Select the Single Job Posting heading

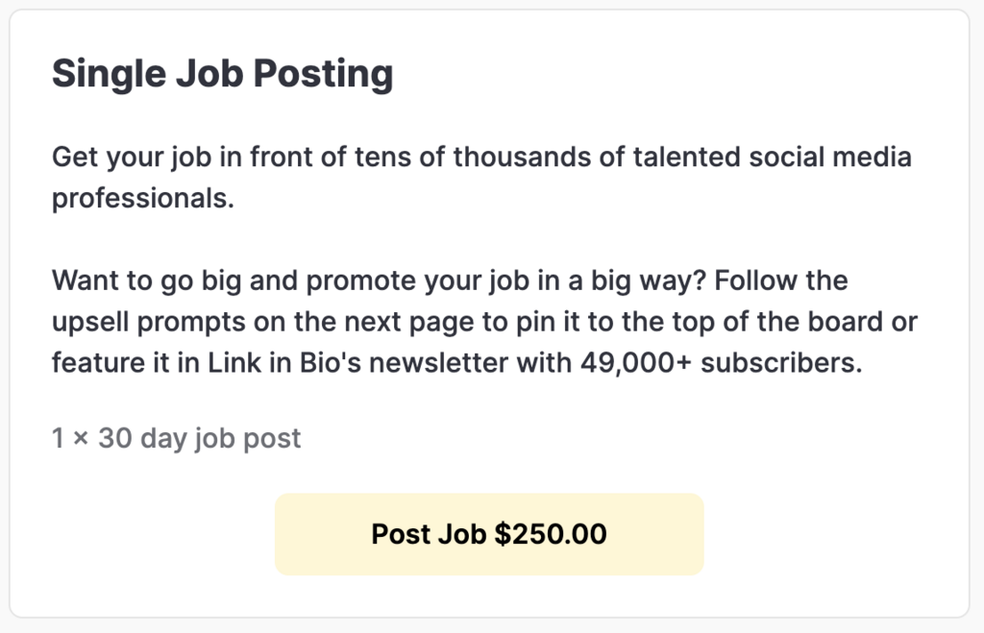(222, 74)
